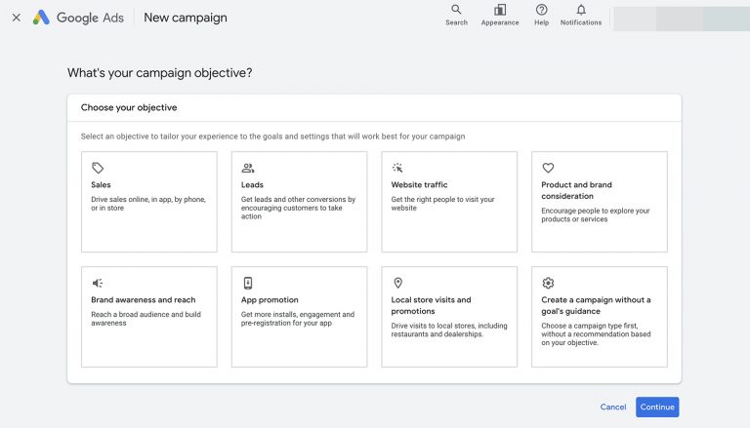Close the New campaign dialog with X
The height and width of the screenshot is (428, 750).
[x=17, y=18]
